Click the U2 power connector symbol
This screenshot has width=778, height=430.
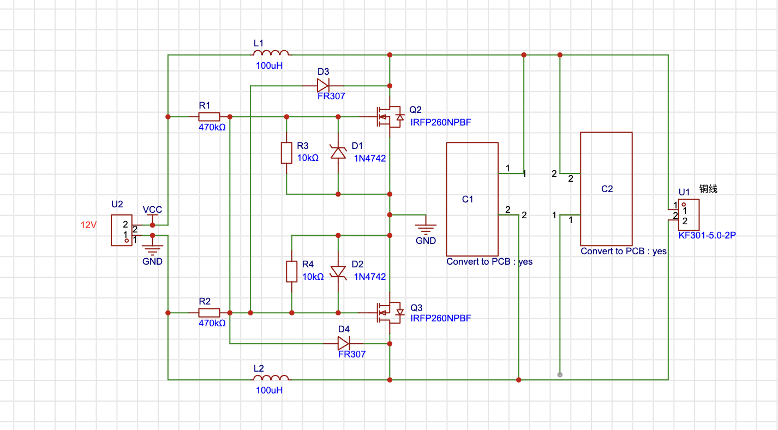(121, 230)
